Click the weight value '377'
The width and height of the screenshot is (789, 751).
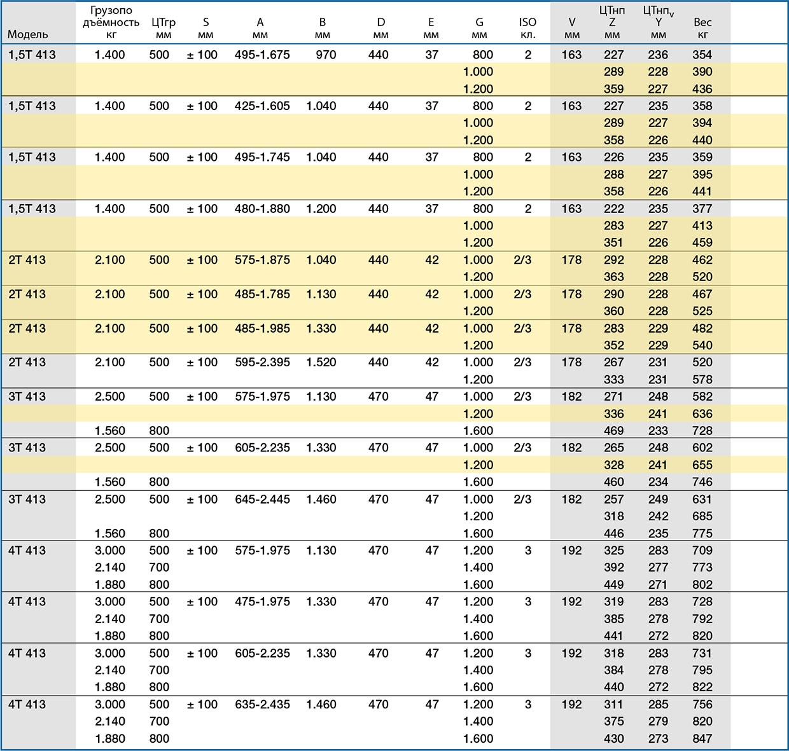click(x=702, y=209)
